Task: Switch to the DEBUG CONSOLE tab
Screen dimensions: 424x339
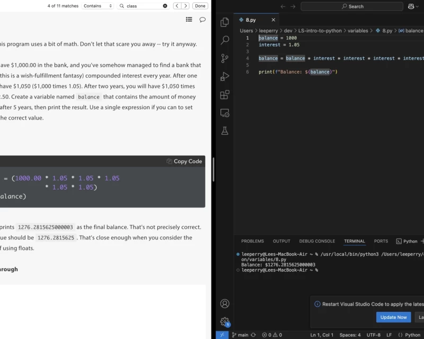Action: click(317, 241)
